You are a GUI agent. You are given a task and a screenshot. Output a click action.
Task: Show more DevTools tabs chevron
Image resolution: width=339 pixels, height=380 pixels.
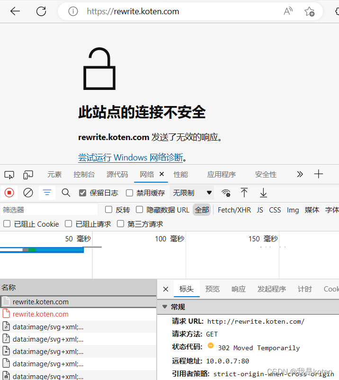(x=300, y=174)
